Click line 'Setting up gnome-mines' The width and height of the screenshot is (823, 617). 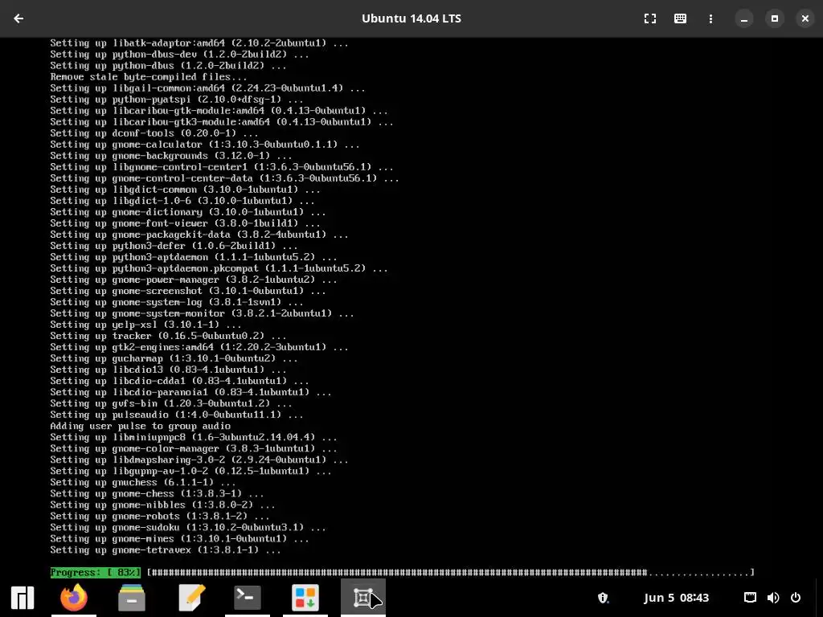click(179, 539)
